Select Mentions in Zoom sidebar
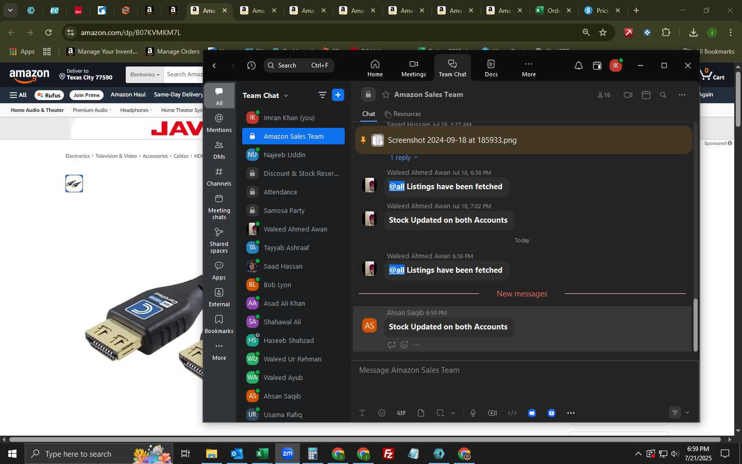Screen dimensions: 742x464 (x=219, y=123)
